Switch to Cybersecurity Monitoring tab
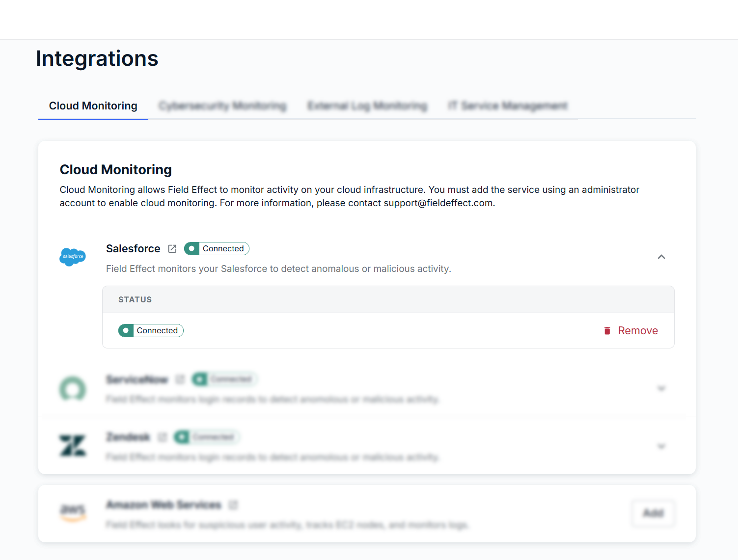 click(x=222, y=106)
